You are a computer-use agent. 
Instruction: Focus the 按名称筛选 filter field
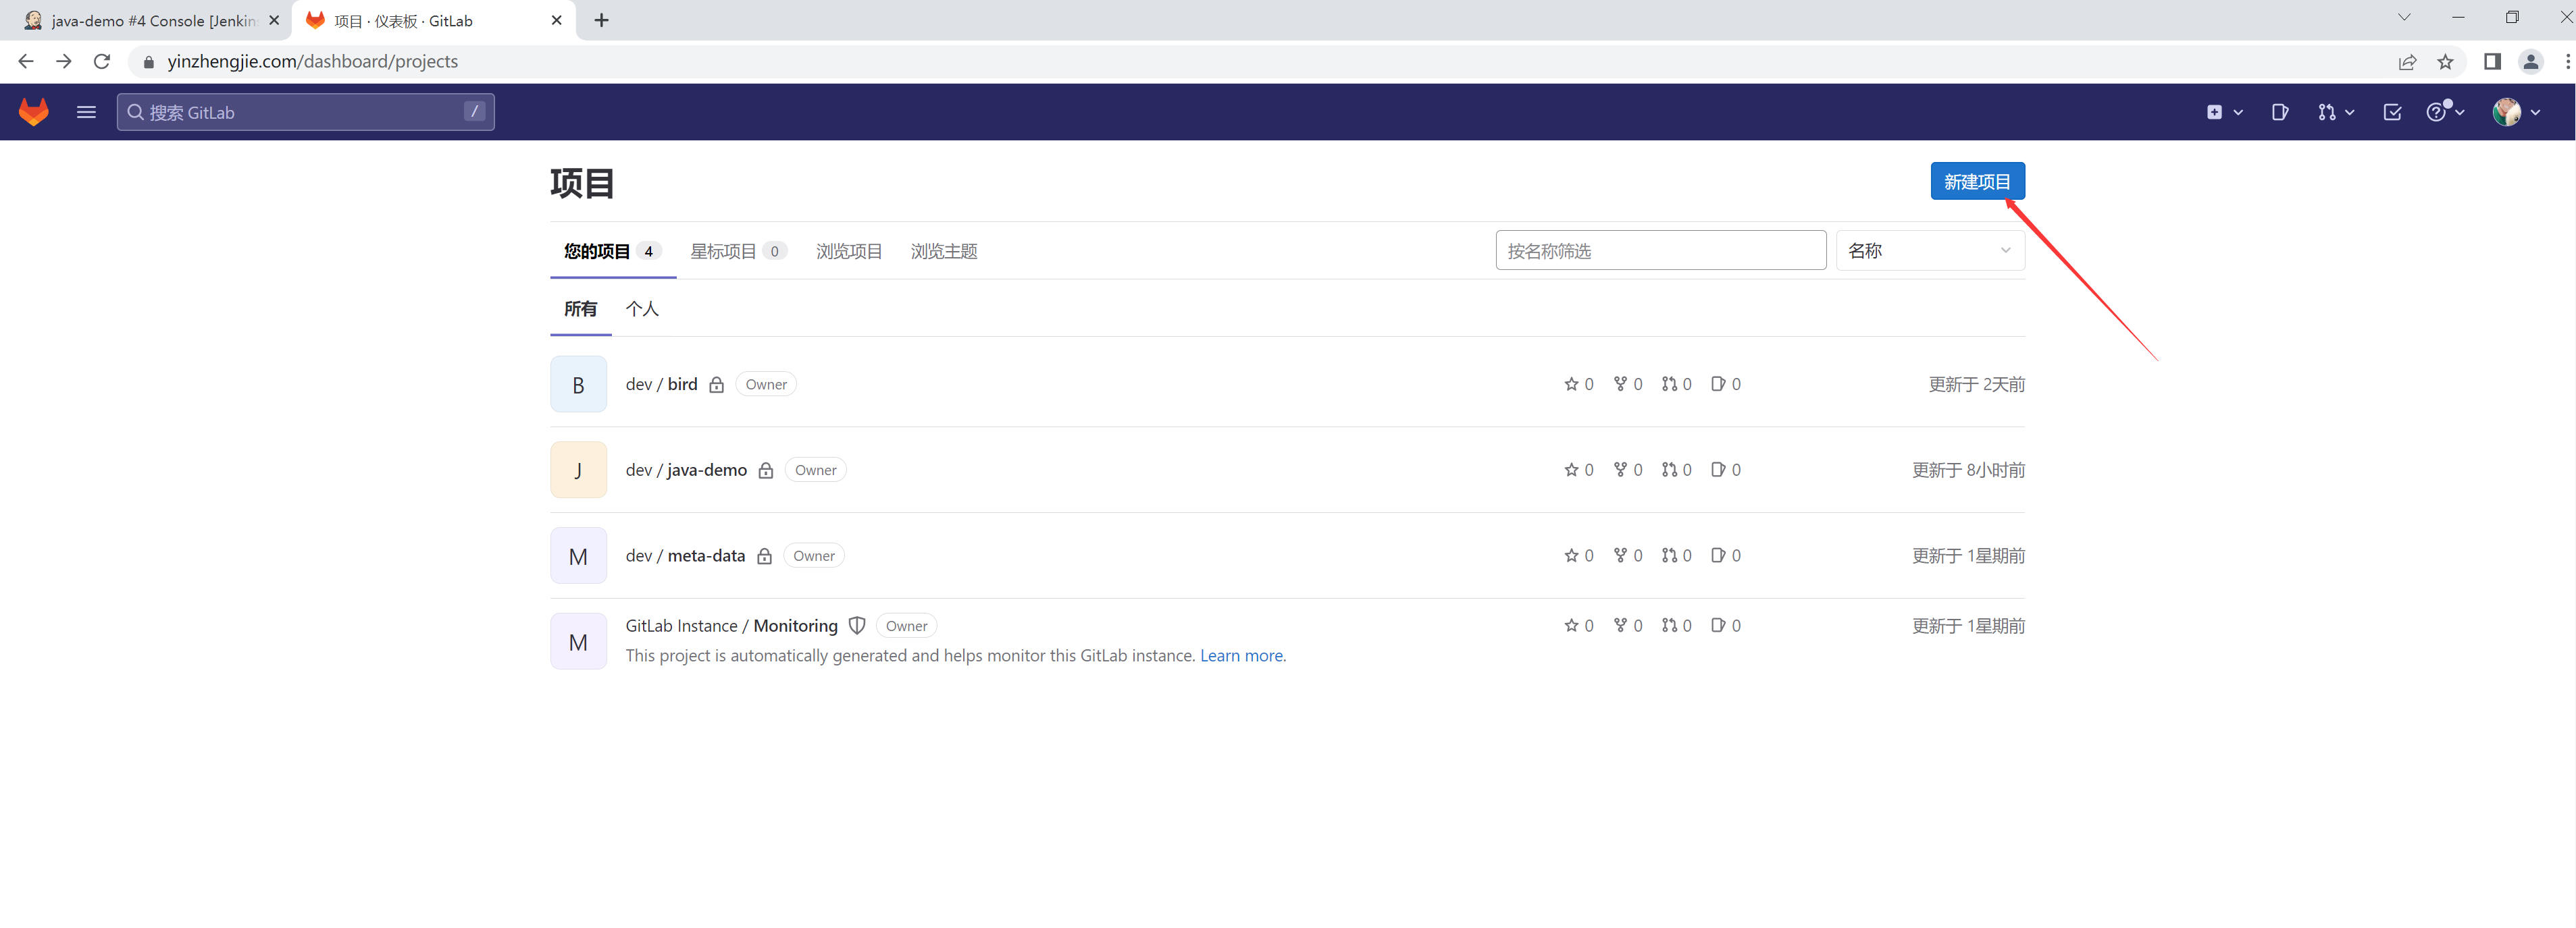(1660, 251)
